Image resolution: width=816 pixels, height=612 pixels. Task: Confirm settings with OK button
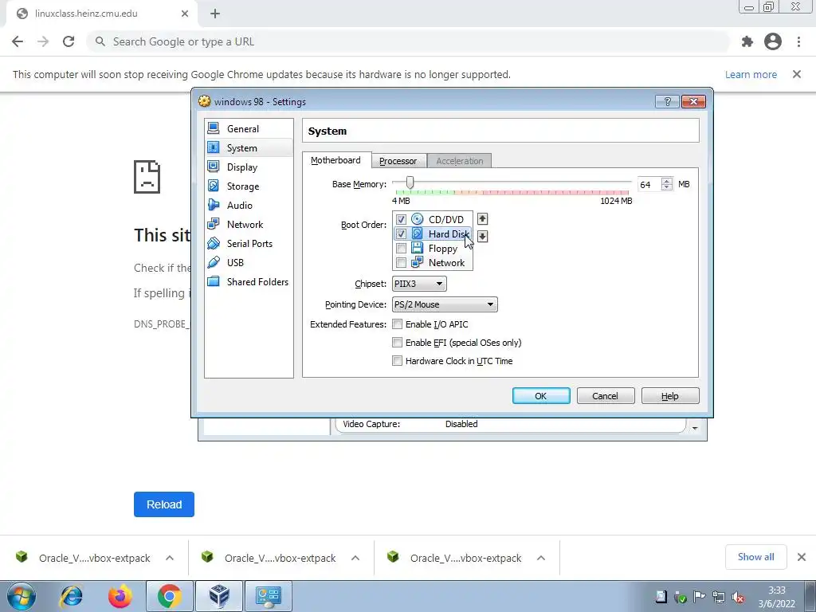point(541,396)
